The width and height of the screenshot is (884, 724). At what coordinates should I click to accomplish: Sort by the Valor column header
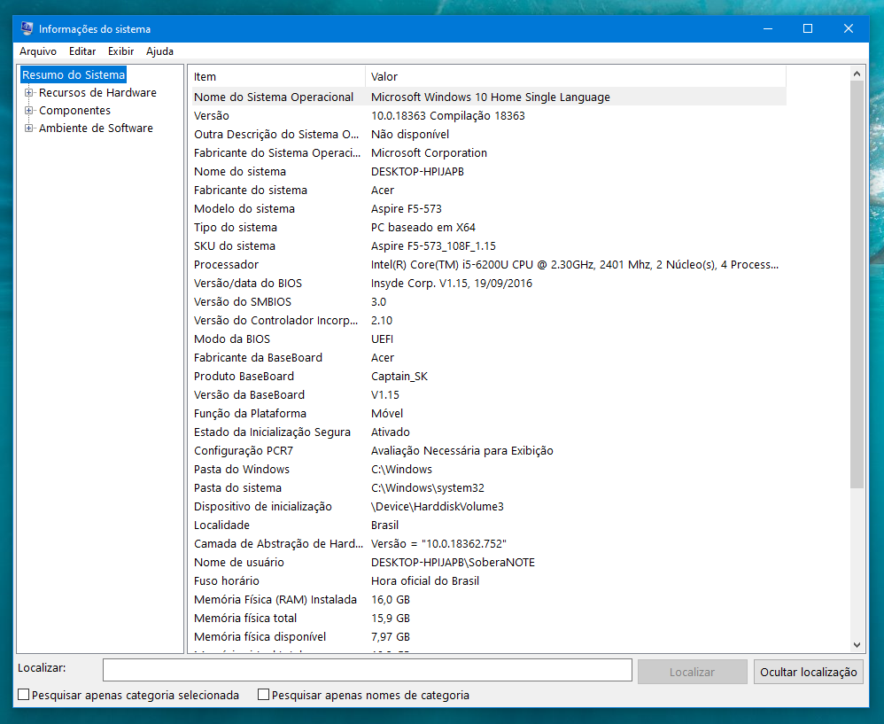pyautogui.click(x=576, y=77)
